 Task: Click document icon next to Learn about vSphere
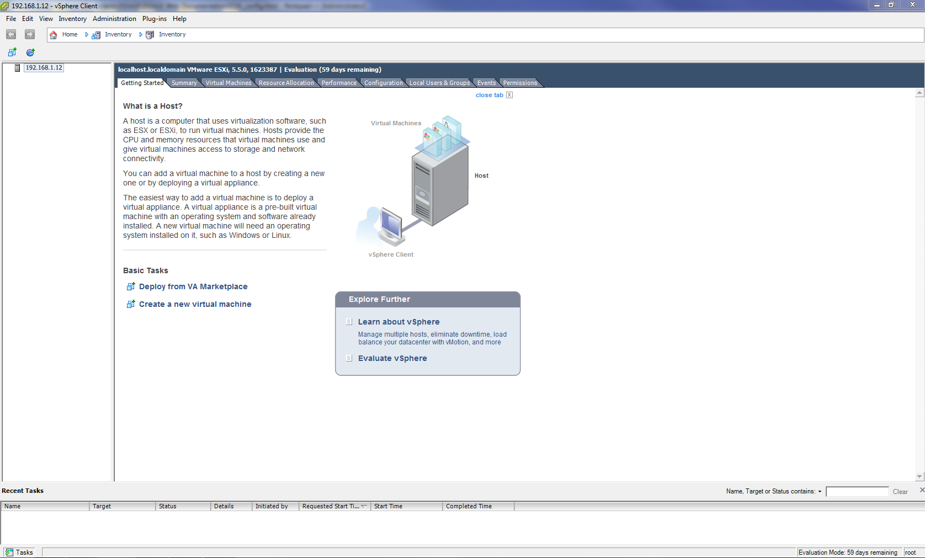click(349, 322)
